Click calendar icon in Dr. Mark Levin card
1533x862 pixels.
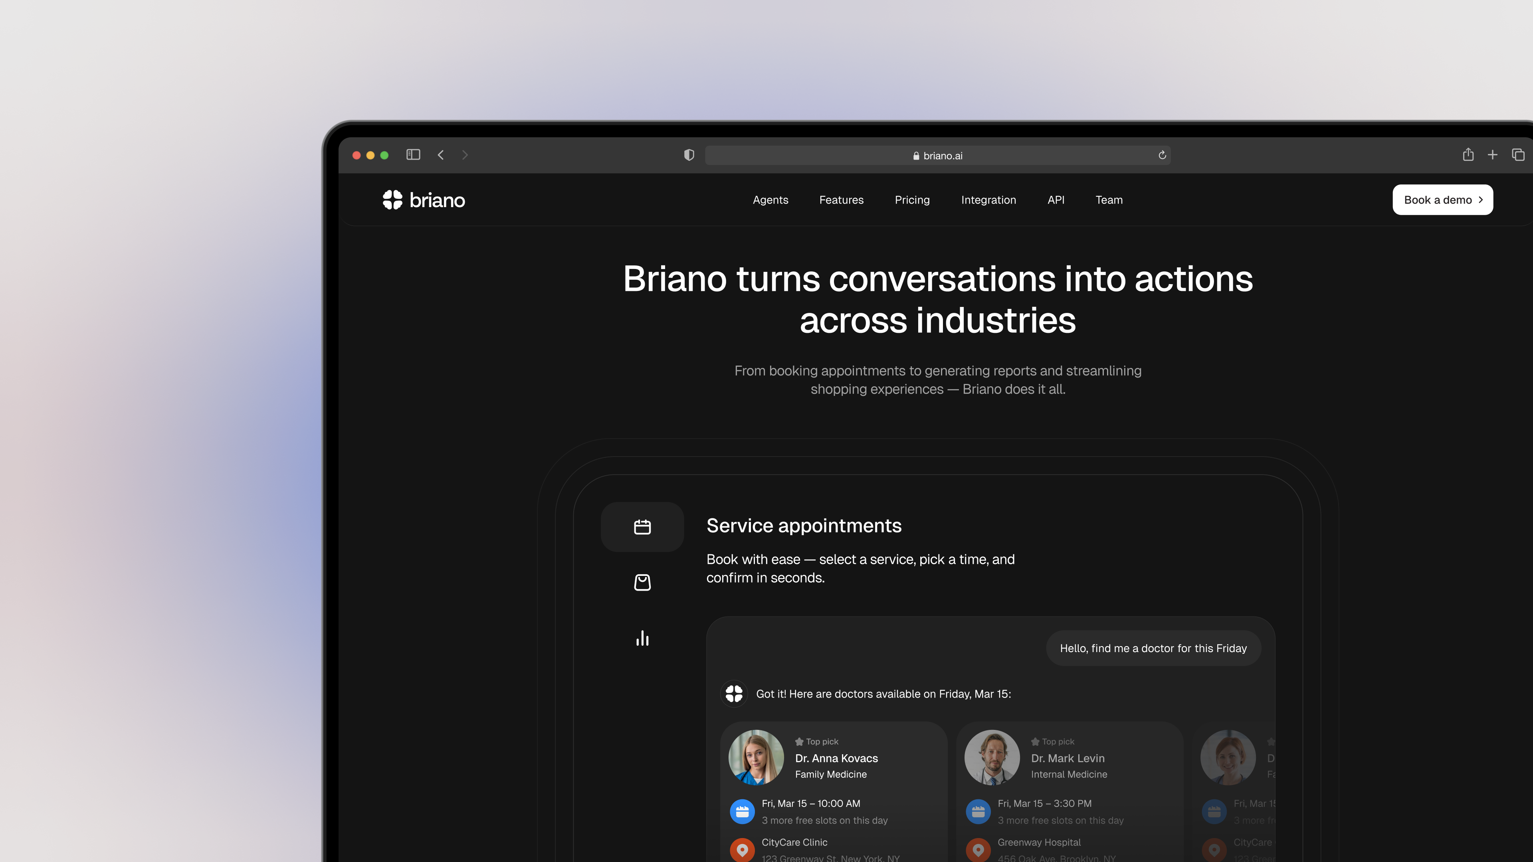(x=978, y=811)
